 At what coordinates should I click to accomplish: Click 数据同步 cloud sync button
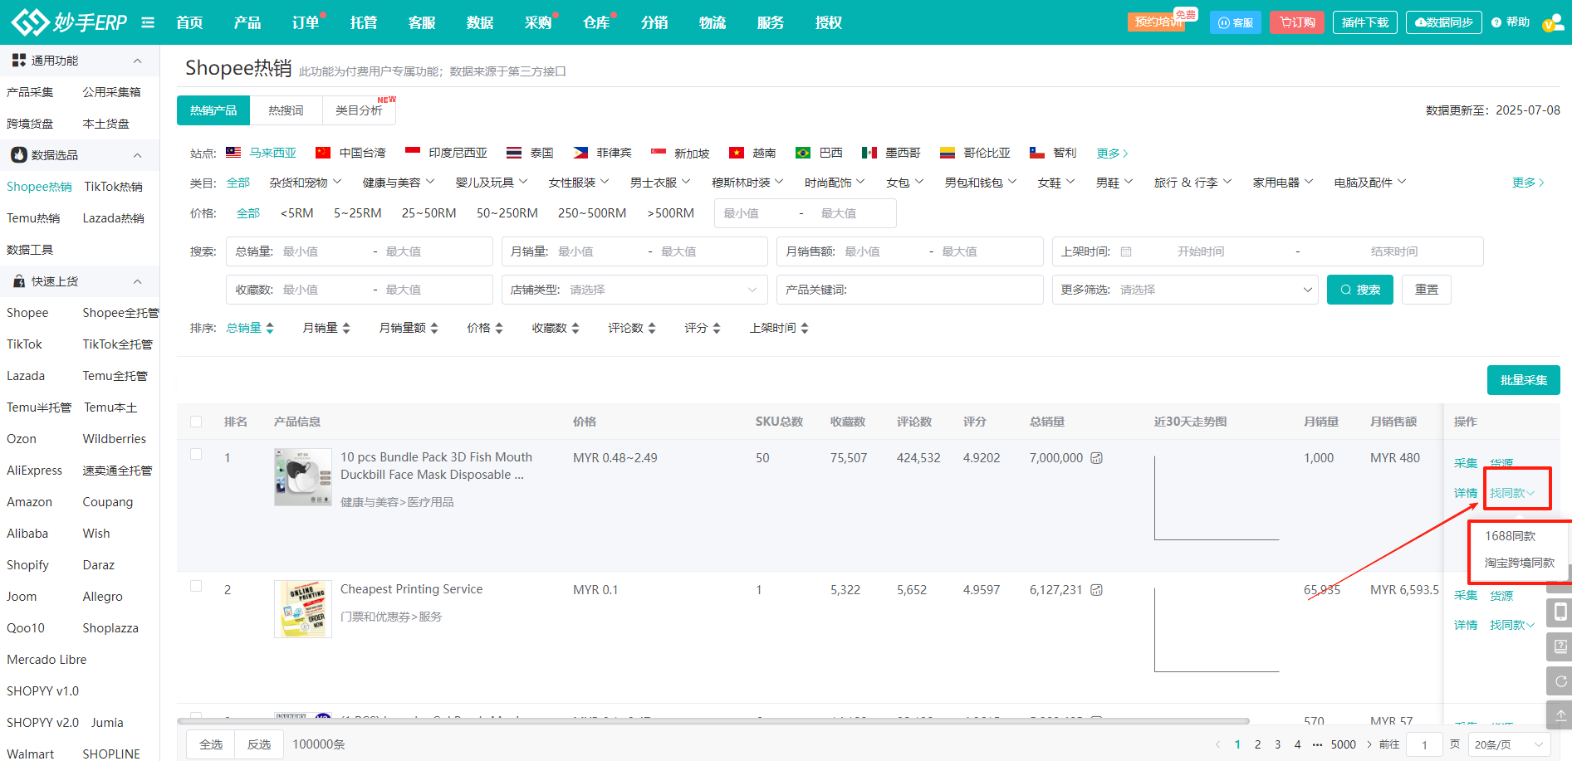pyautogui.click(x=1443, y=22)
